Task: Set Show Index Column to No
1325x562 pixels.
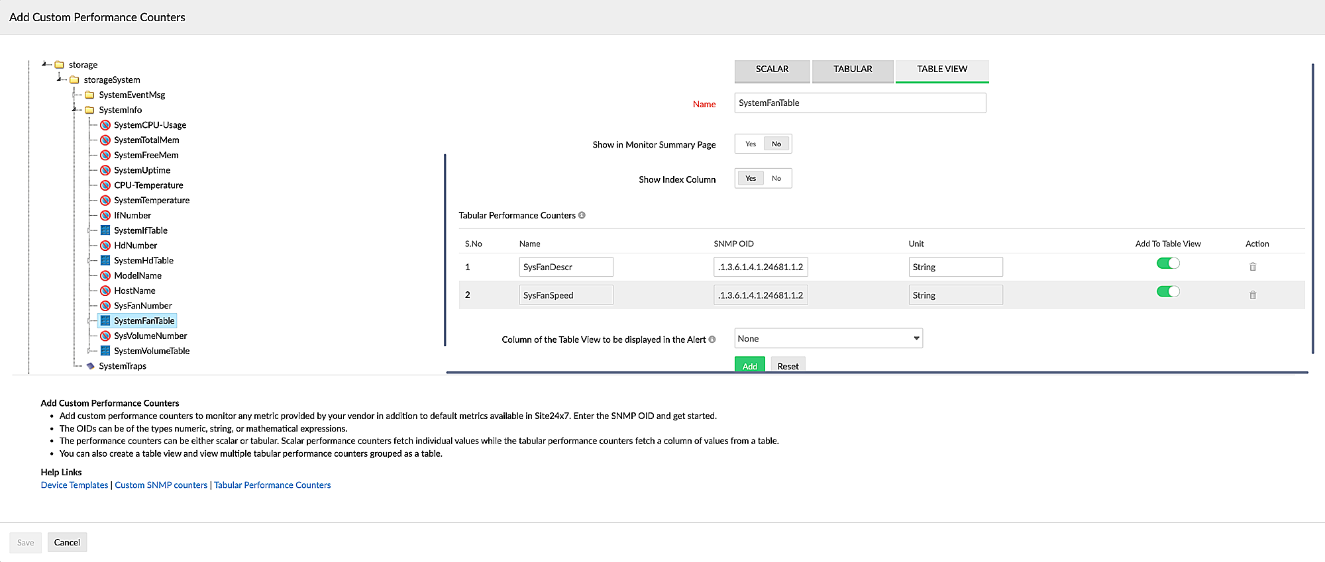Action: (x=776, y=178)
